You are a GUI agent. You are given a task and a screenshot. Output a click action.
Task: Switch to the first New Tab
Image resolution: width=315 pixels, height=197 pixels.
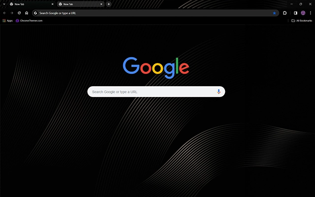pos(31,4)
